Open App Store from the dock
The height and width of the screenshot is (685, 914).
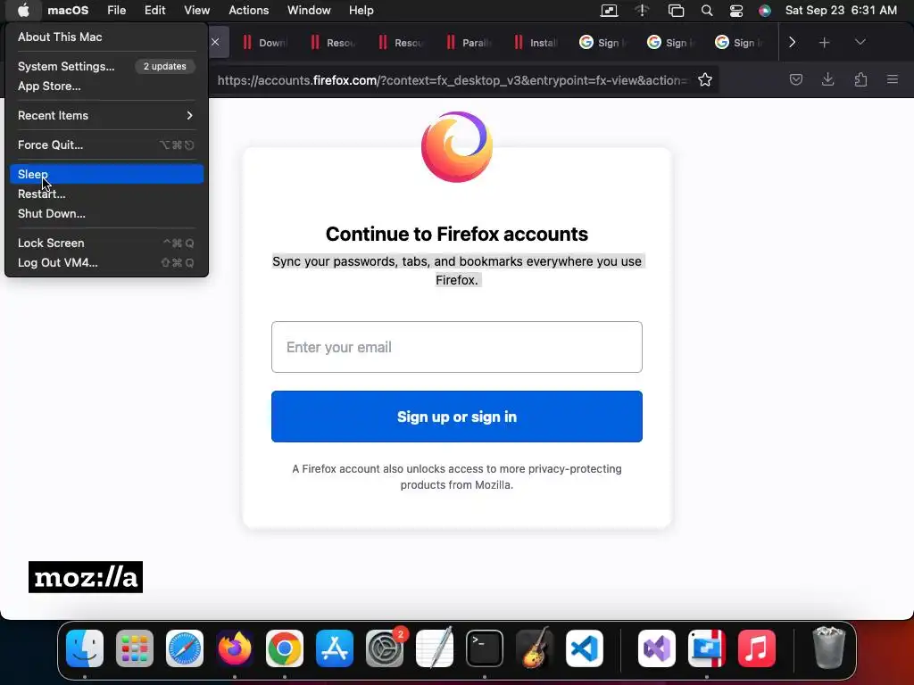click(335, 648)
